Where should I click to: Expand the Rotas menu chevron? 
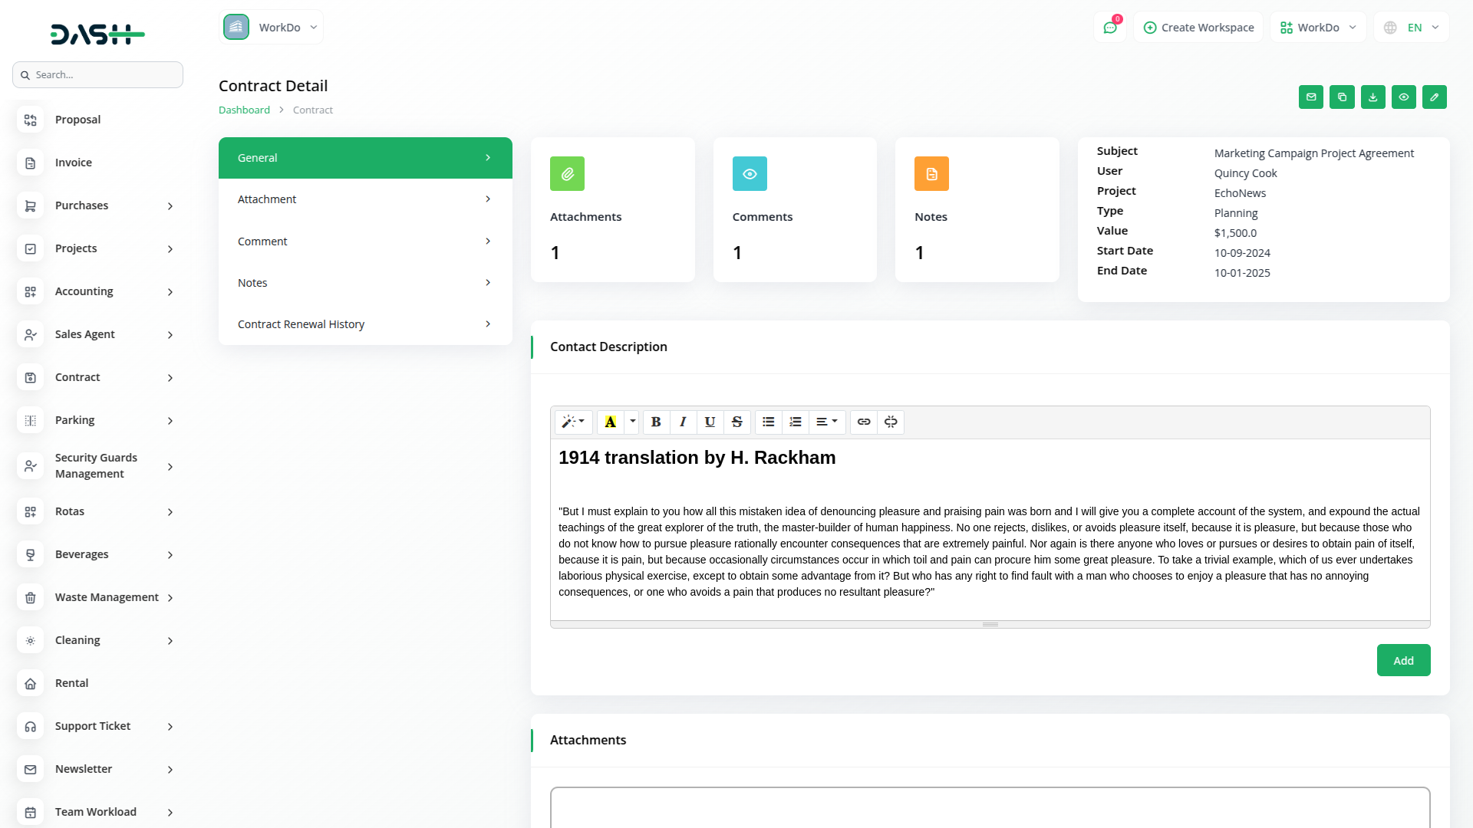point(170,512)
